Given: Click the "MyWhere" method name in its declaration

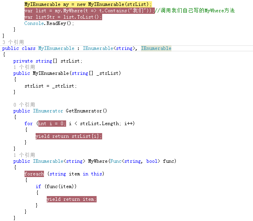Looking at the screenshot, I should (x=98, y=161).
